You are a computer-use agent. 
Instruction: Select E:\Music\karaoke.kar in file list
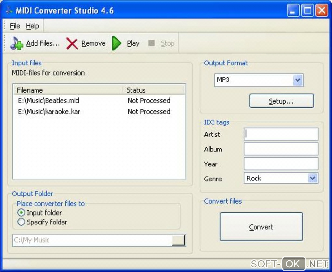pyautogui.click(x=49, y=111)
